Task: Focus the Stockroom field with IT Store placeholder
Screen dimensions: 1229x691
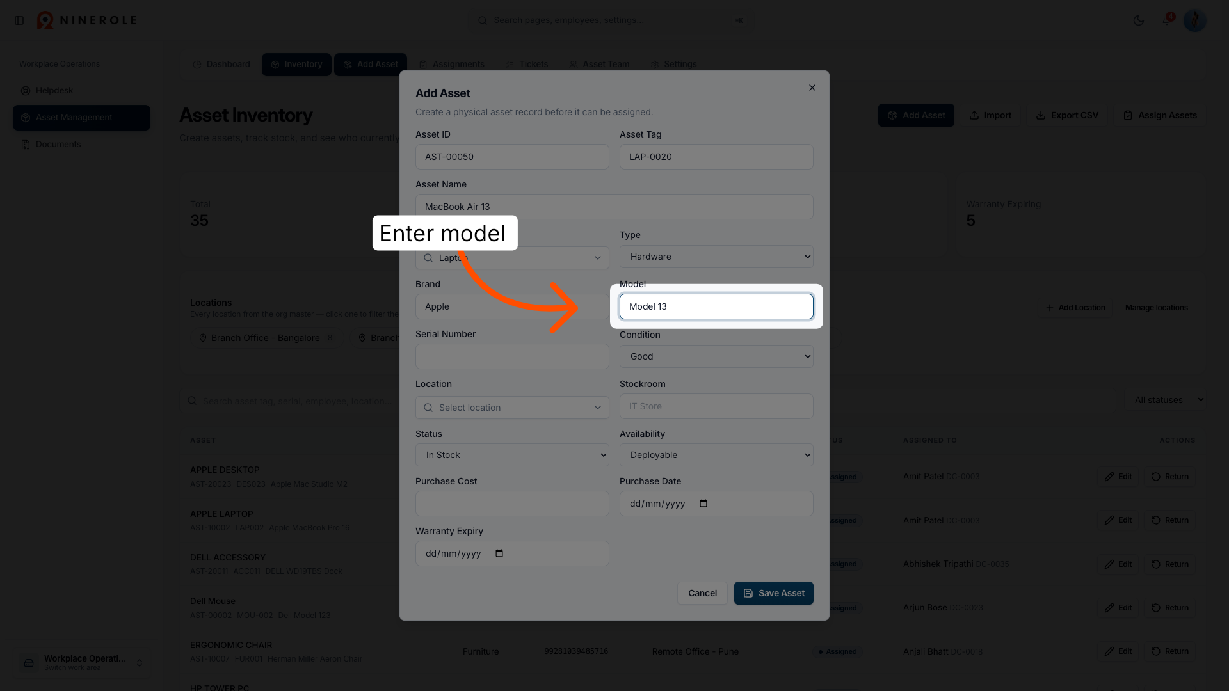Action: pos(716,406)
